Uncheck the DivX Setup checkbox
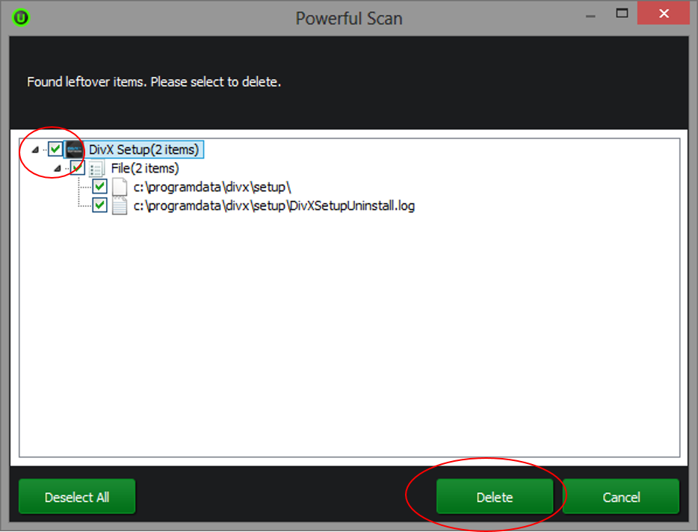 coord(55,149)
